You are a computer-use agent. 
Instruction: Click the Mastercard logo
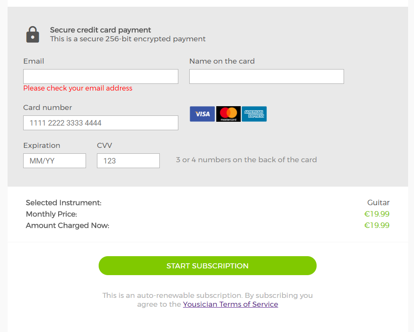click(x=229, y=114)
